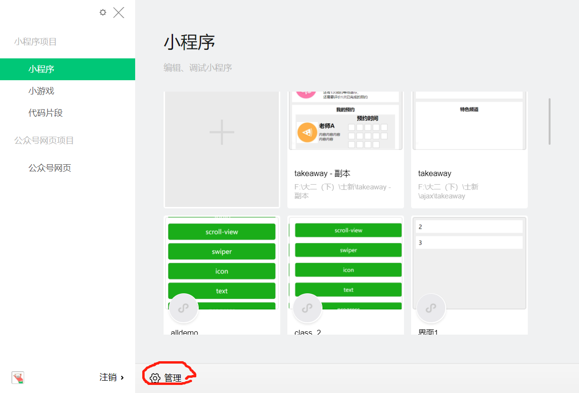579x393 pixels.
Task: Close the project panel with X icon
Action: coord(119,12)
